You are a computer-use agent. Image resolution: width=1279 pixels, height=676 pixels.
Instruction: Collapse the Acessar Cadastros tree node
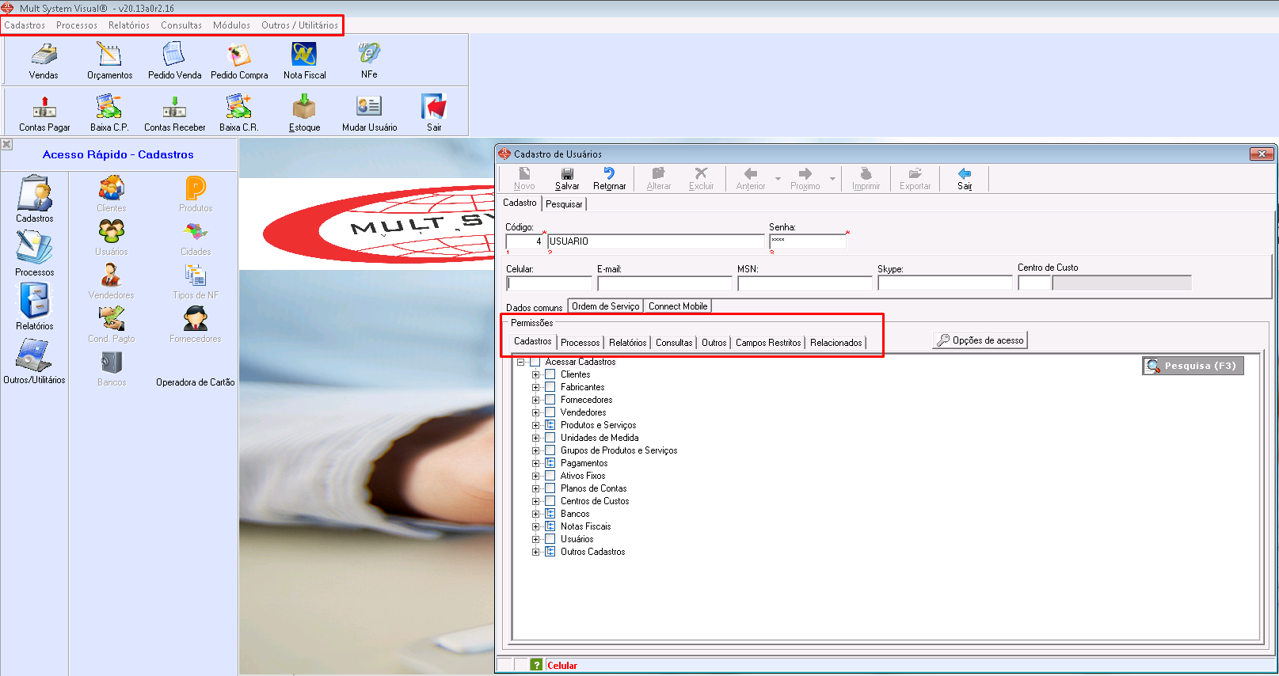point(521,362)
